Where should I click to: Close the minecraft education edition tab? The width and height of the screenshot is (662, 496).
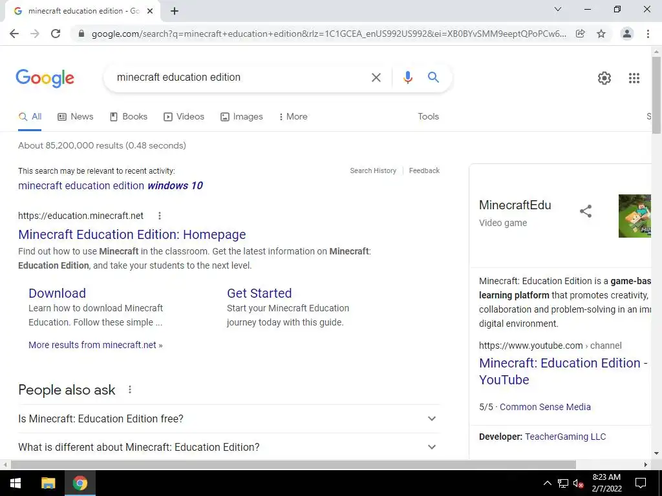150,11
